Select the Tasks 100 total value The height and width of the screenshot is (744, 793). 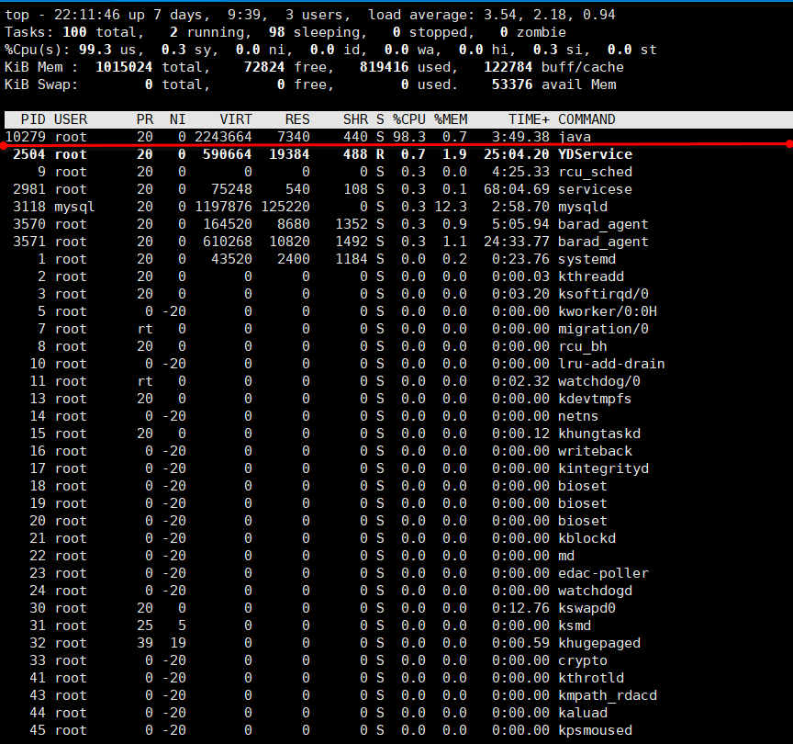point(74,32)
